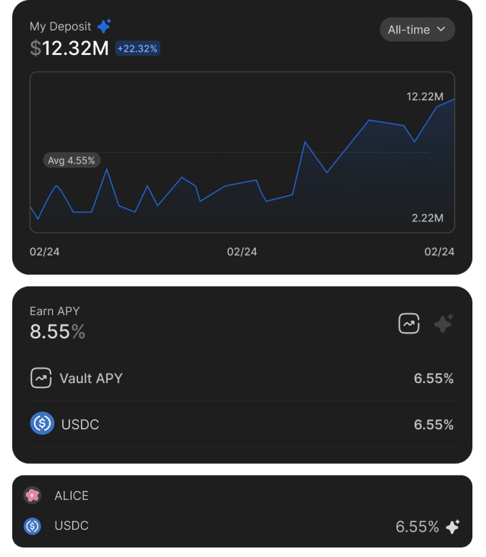Click the 8.55% Earn APY value
The width and height of the screenshot is (486, 557).
point(58,331)
